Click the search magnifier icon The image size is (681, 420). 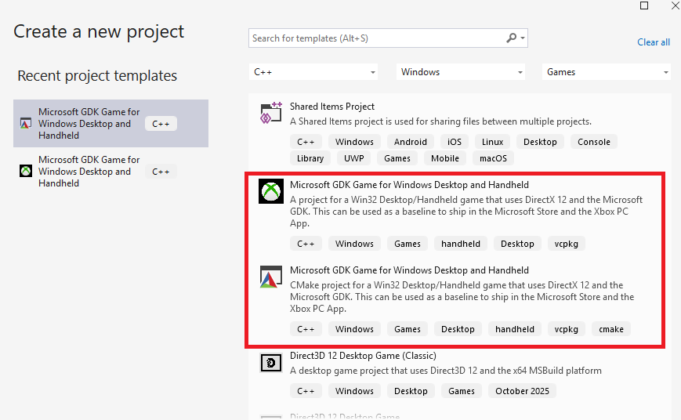(x=511, y=38)
